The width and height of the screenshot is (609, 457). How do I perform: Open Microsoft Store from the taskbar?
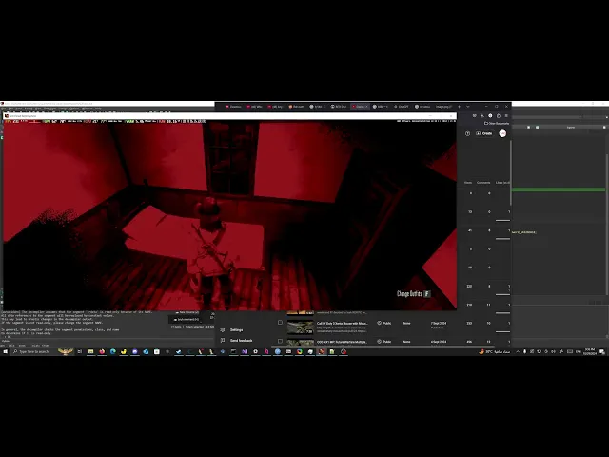click(156, 351)
